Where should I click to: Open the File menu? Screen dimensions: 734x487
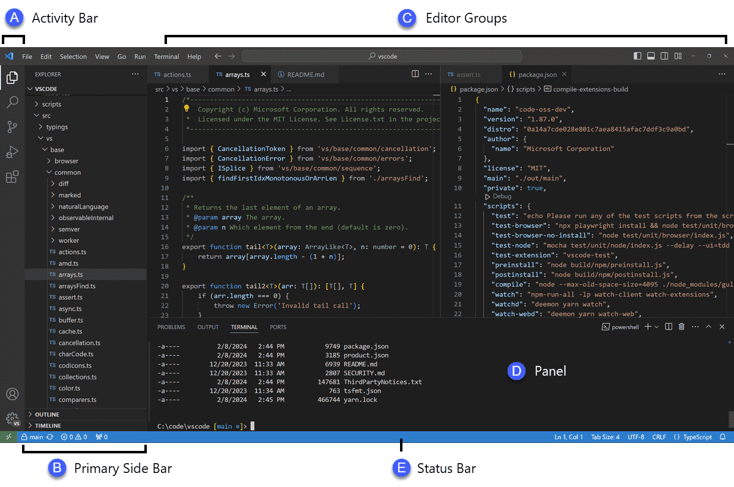coord(27,56)
